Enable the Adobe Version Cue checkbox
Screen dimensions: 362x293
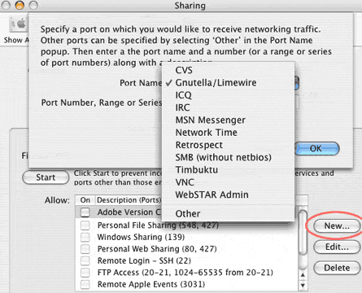pyautogui.click(x=85, y=212)
